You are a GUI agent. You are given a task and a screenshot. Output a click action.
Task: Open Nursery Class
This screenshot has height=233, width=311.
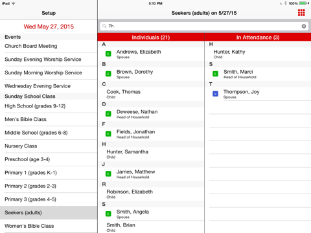[x=49, y=146]
